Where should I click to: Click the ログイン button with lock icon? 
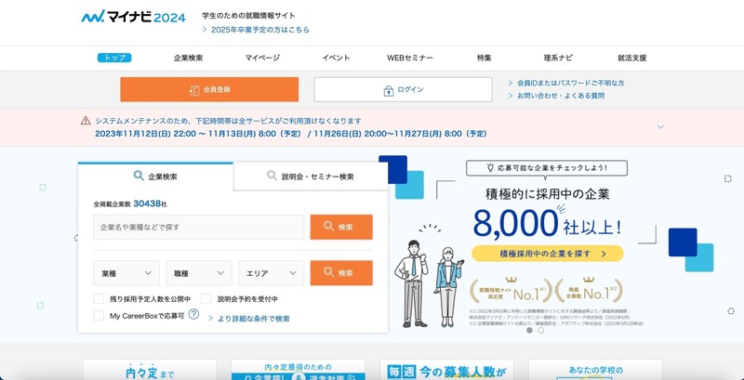point(403,89)
